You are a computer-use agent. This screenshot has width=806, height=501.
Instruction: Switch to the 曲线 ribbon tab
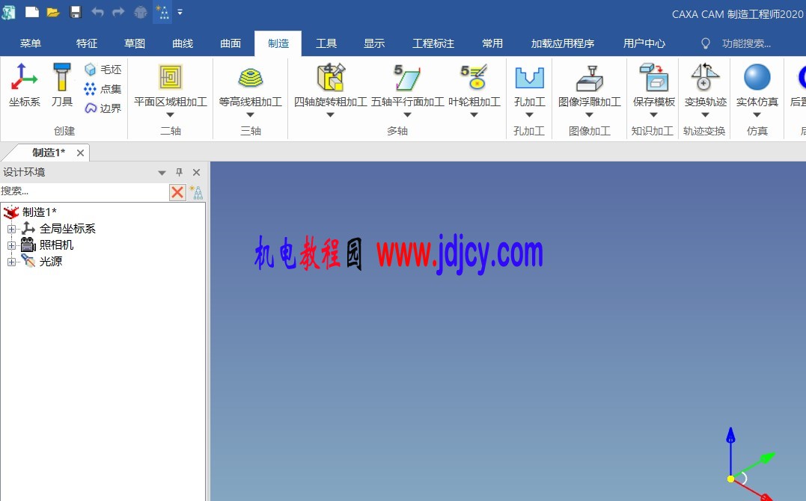point(183,43)
